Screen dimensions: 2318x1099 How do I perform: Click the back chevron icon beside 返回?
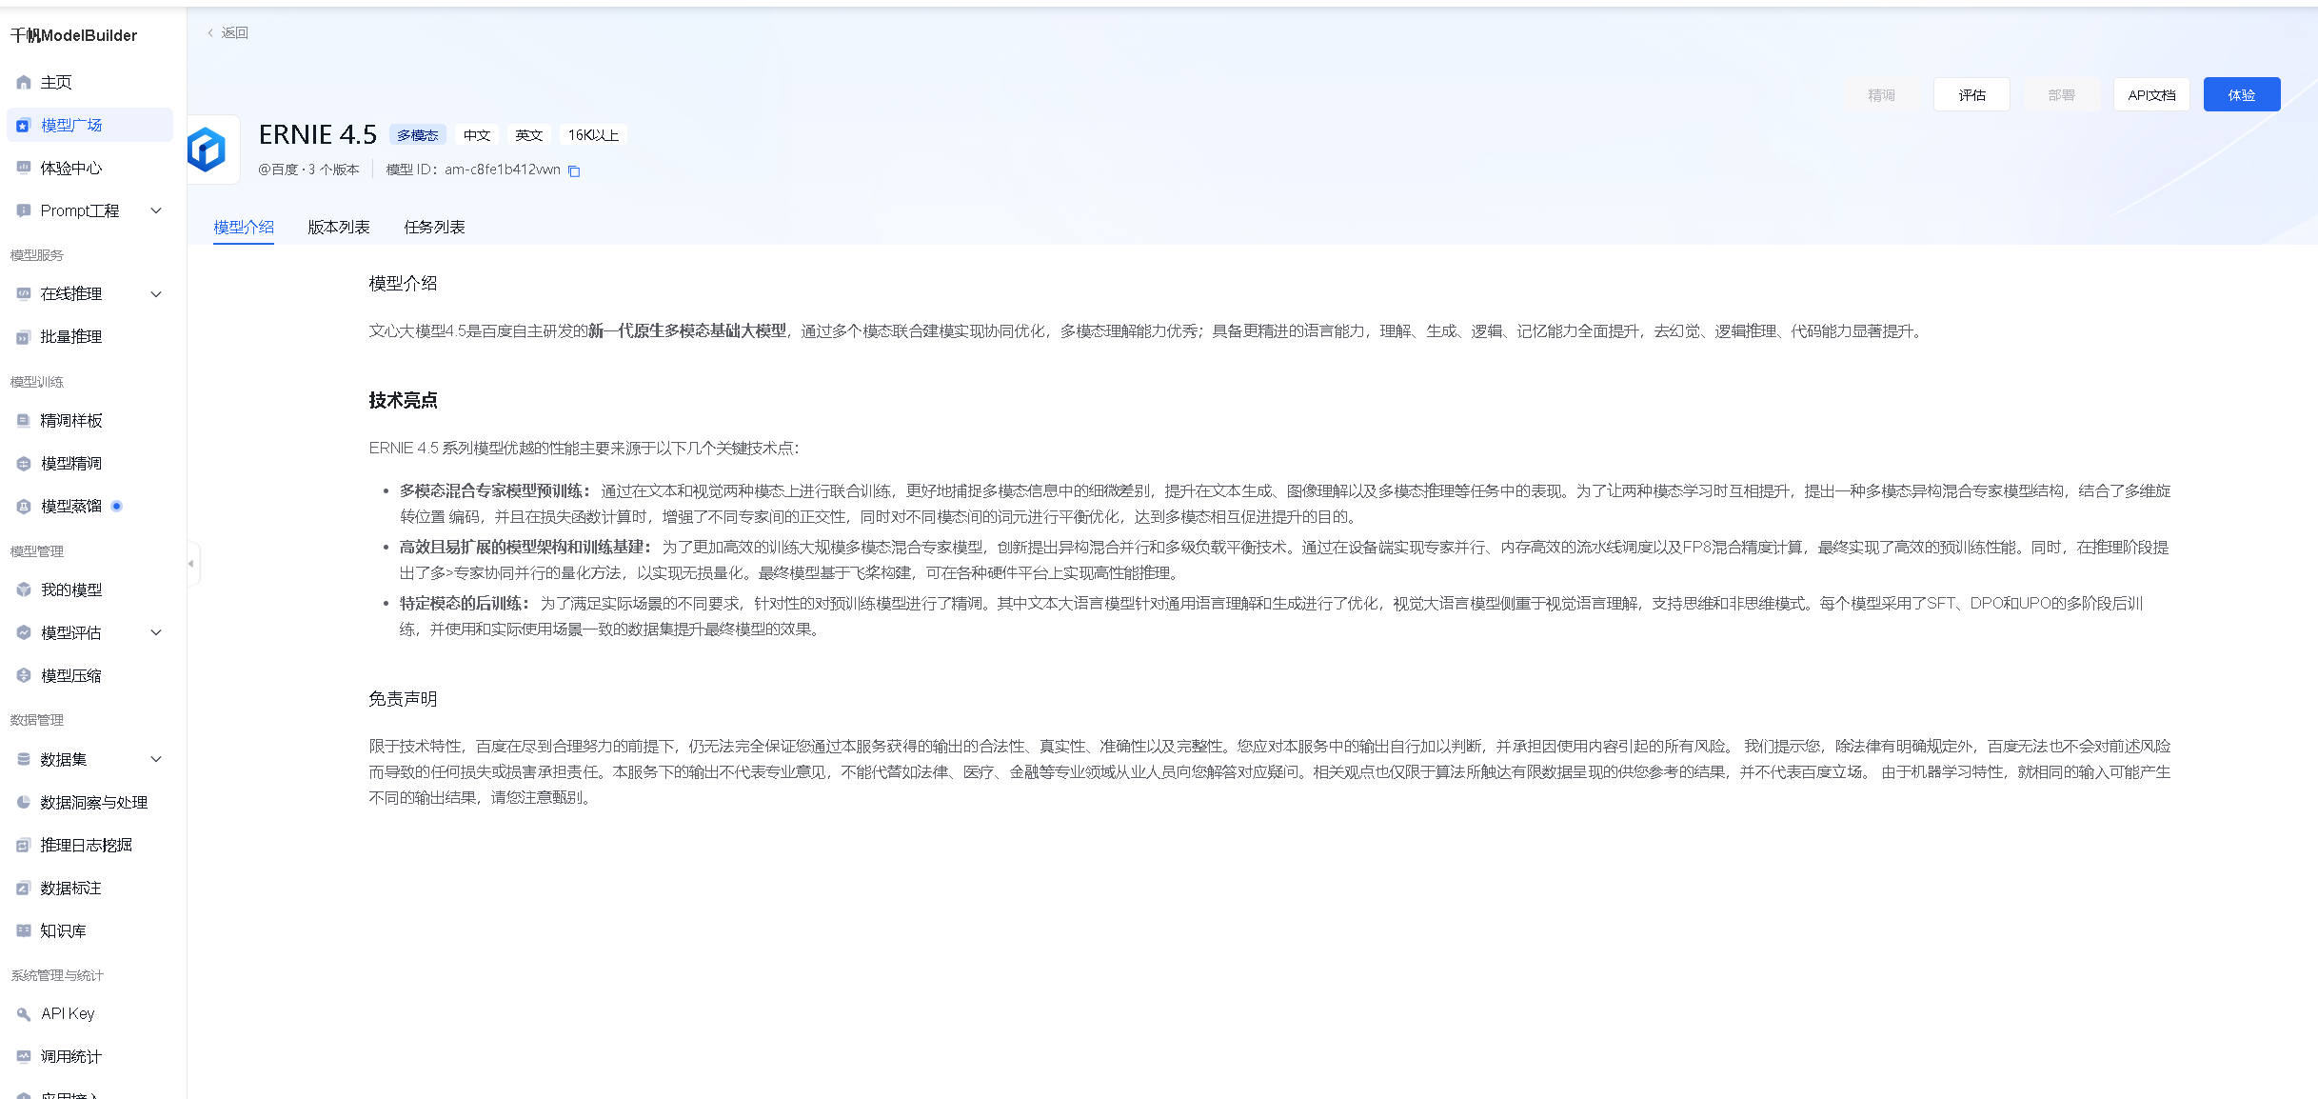(x=210, y=33)
